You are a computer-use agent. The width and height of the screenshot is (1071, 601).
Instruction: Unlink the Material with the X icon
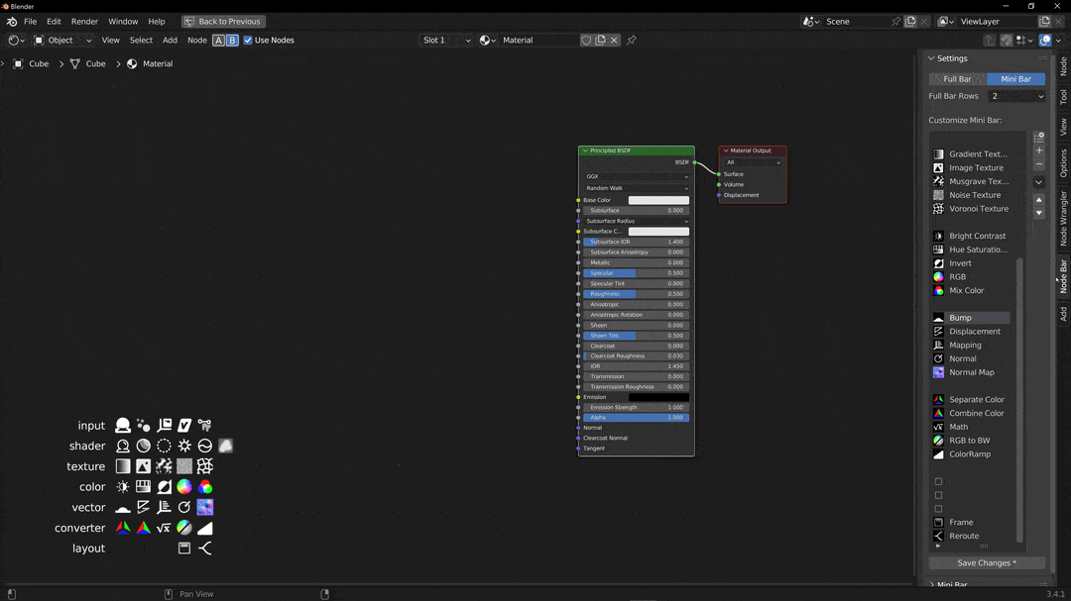click(x=614, y=41)
